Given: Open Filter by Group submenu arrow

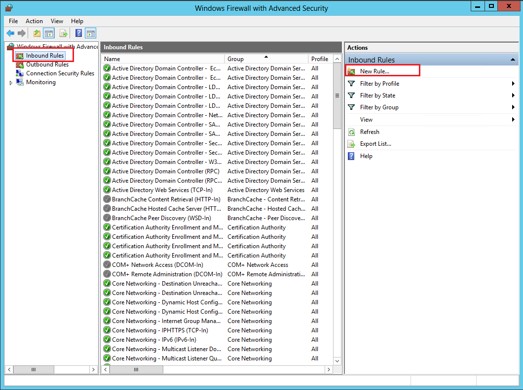Looking at the screenshot, I should pyautogui.click(x=513, y=107).
